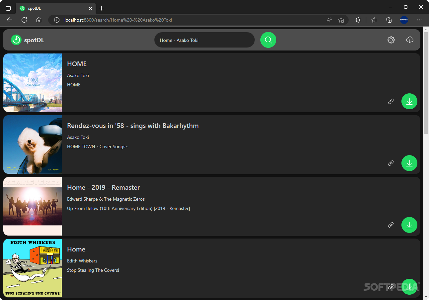
Task: Copy link for Home - 2019 - Remaster
Action: [391, 225]
